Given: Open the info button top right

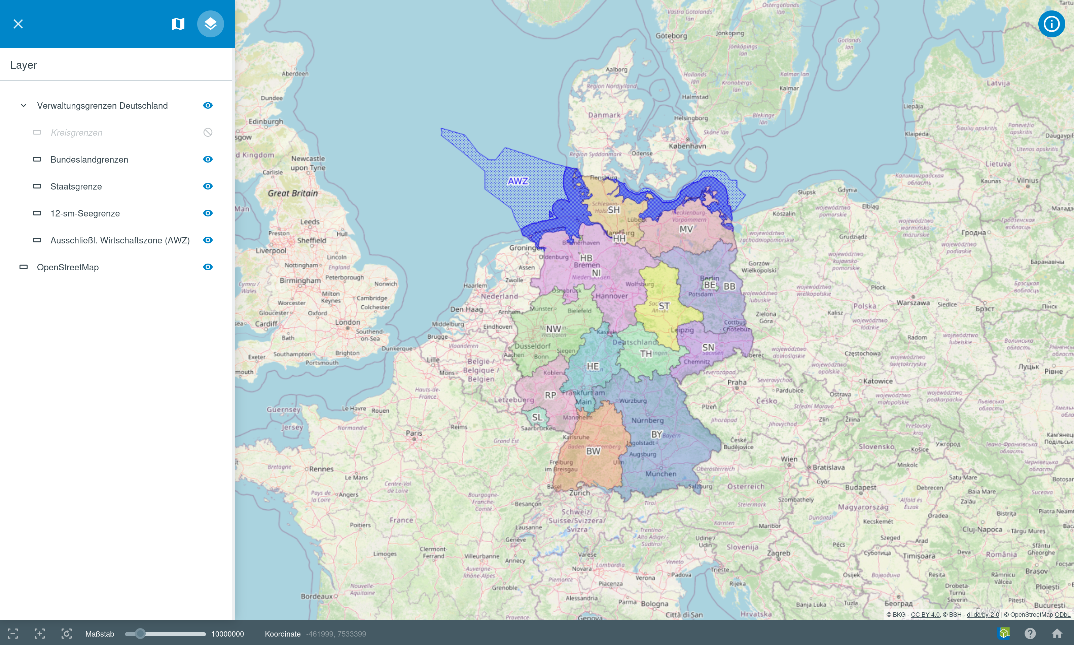Looking at the screenshot, I should coord(1051,24).
